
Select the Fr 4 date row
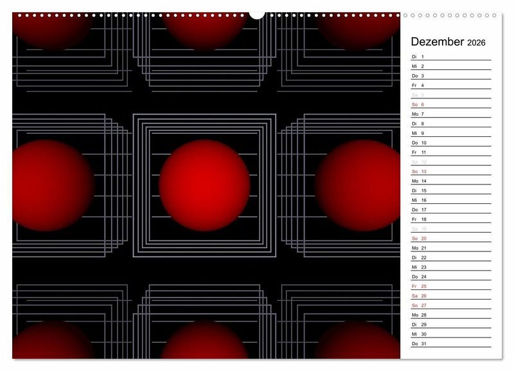(x=450, y=86)
